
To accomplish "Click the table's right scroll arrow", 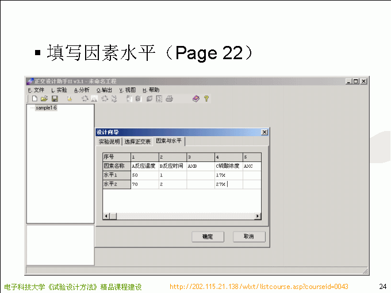I will coord(257,216).
